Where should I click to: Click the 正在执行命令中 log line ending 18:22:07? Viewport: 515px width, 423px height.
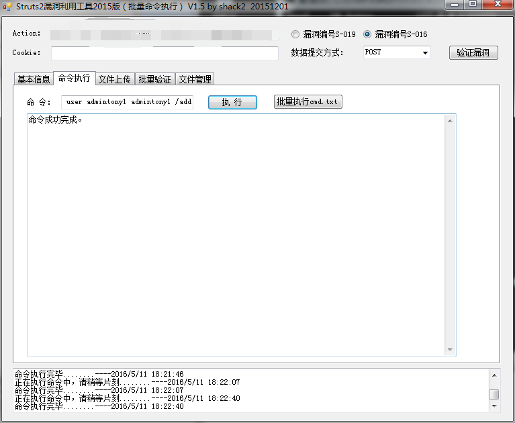pos(128,382)
